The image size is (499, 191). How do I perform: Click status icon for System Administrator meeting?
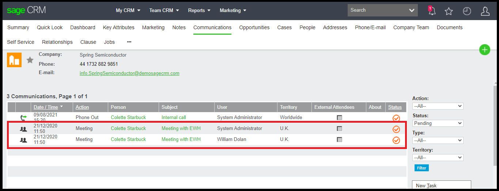pos(396,129)
